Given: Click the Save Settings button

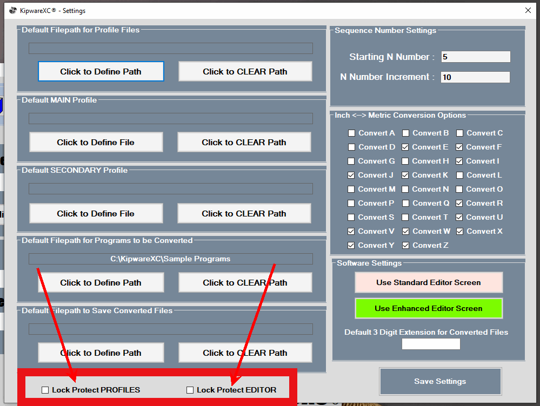Looking at the screenshot, I should pos(440,381).
